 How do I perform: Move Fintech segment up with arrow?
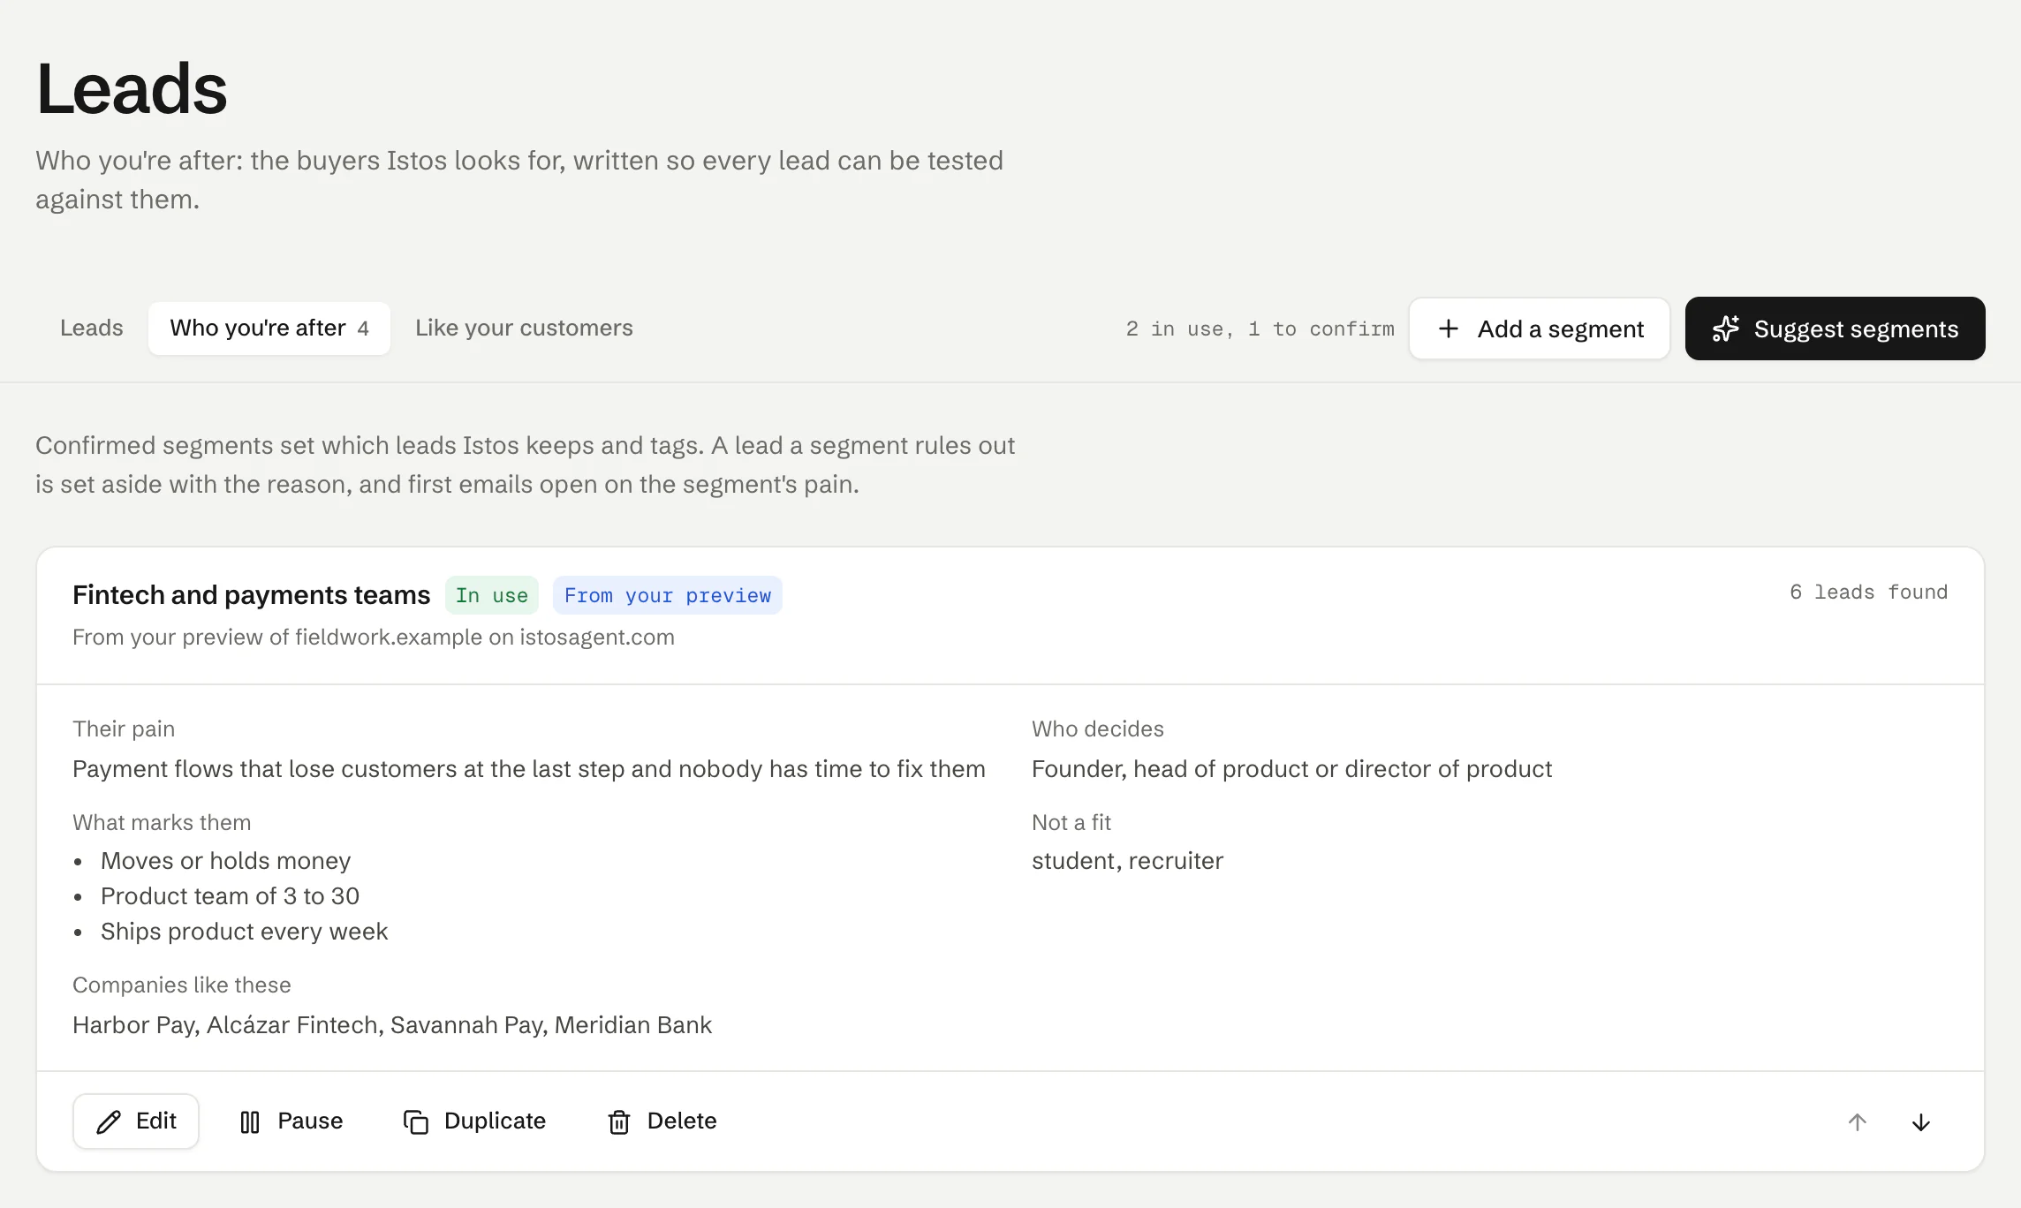pyautogui.click(x=1858, y=1121)
